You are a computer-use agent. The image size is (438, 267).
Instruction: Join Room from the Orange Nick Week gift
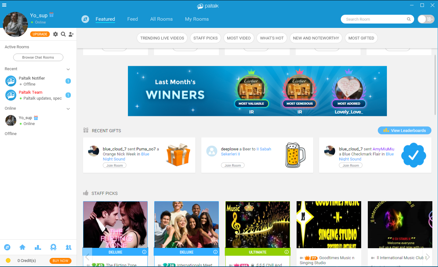coord(114,165)
